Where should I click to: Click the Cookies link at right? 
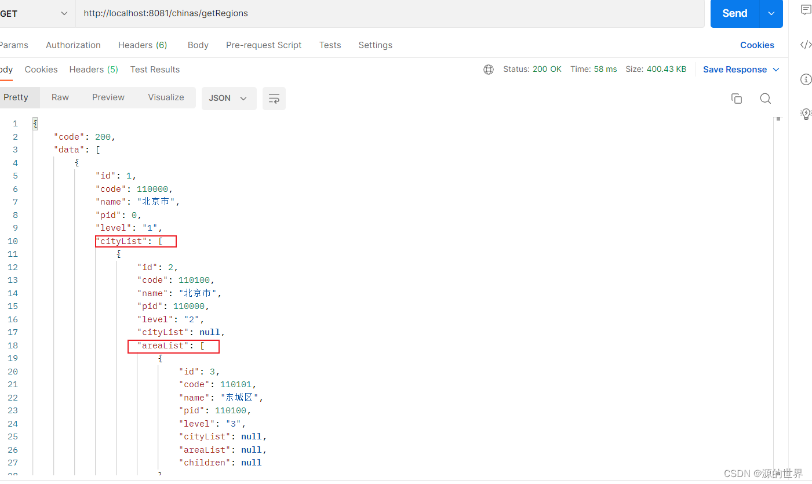[x=757, y=45]
